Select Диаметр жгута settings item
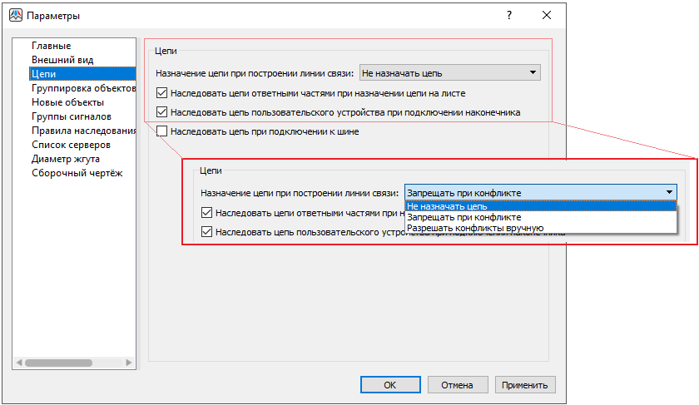 click(66, 159)
